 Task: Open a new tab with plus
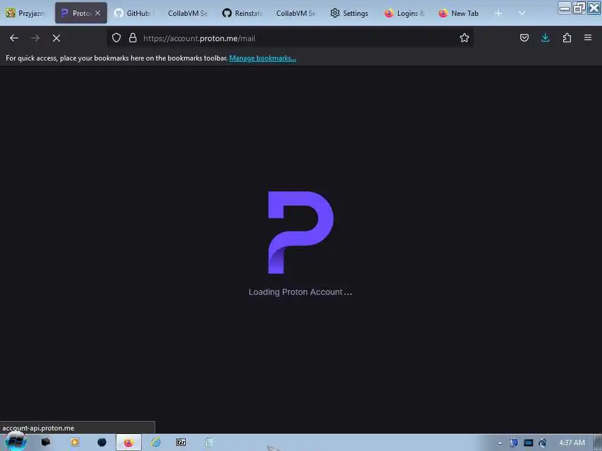click(x=498, y=14)
